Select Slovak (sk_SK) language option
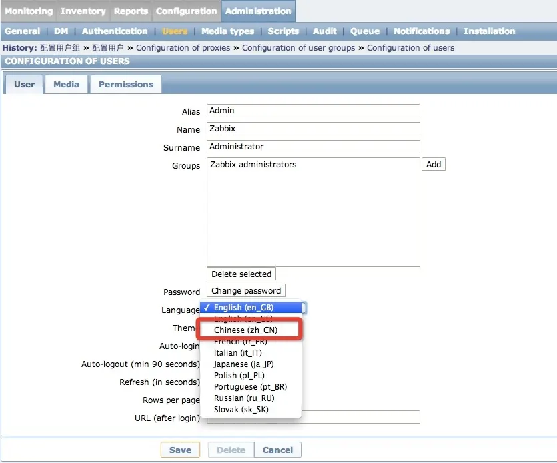This screenshot has width=557, height=463. (251, 410)
